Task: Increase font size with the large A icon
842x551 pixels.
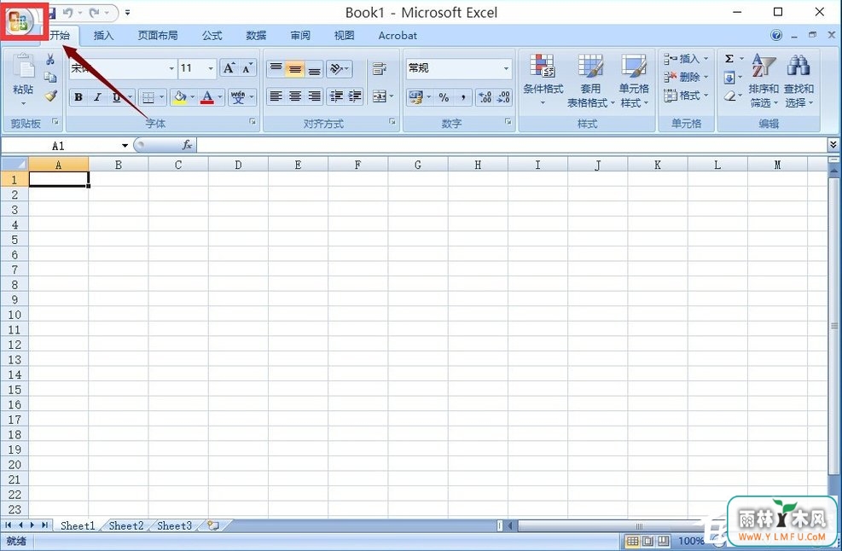Action: coord(229,68)
